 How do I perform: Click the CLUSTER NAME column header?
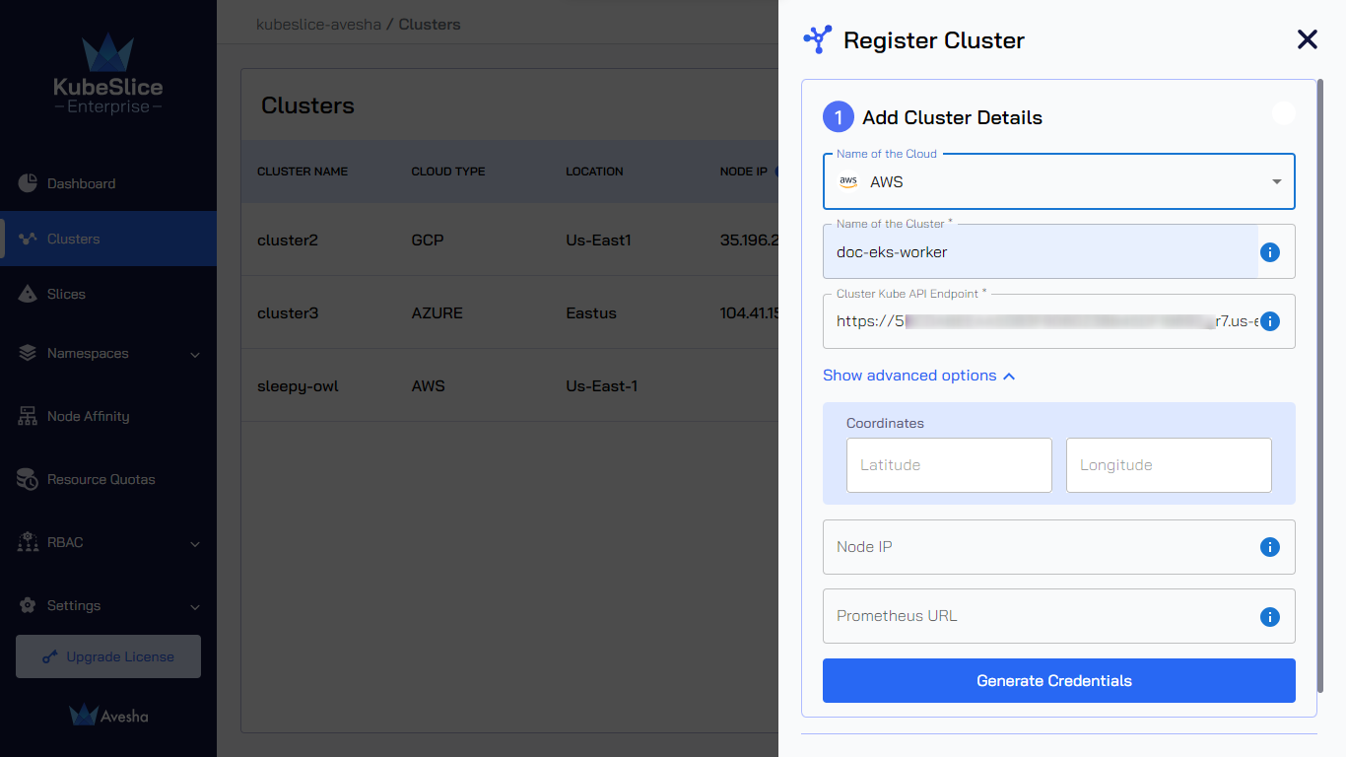(303, 172)
